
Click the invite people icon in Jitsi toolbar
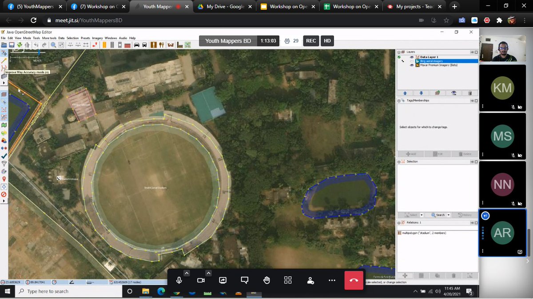[310, 280]
